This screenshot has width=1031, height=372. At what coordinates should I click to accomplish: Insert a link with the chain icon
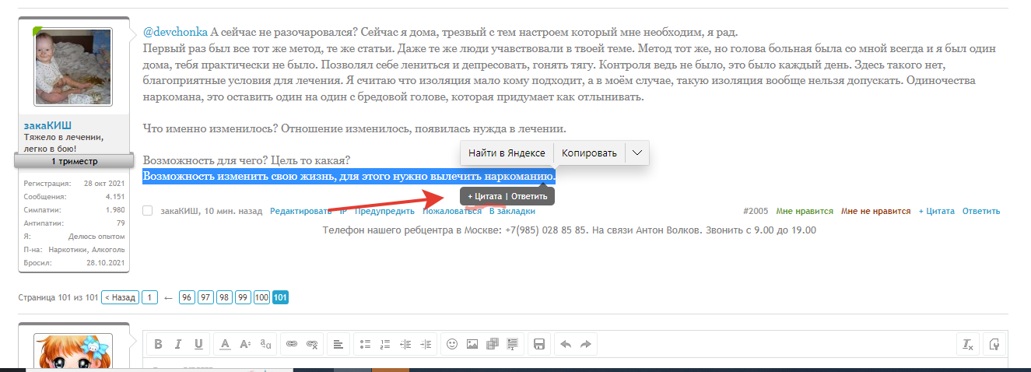point(292,344)
